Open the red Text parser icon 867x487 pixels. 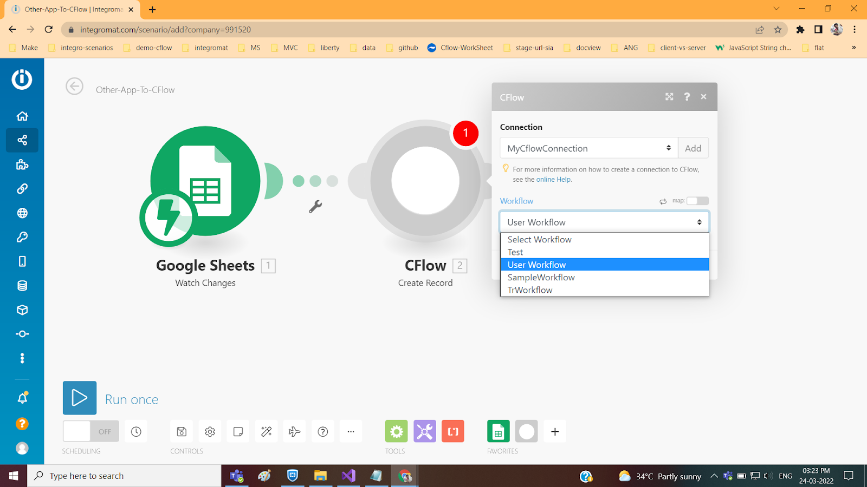pyautogui.click(x=453, y=431)
